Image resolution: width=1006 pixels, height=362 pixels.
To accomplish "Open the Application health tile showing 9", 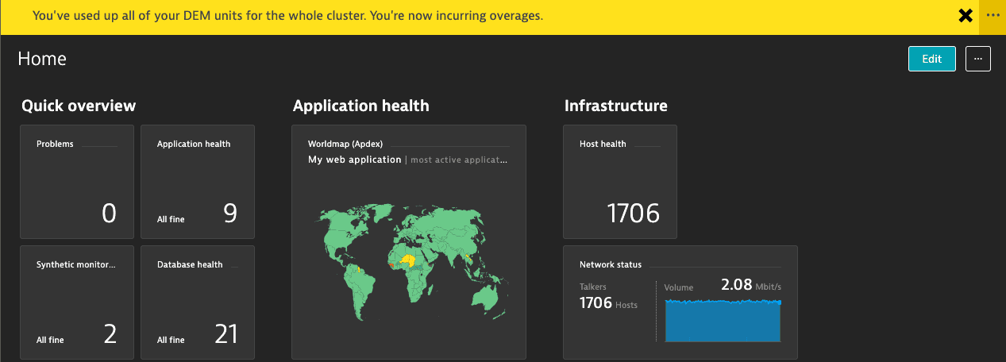I will [x=198, y=182].
